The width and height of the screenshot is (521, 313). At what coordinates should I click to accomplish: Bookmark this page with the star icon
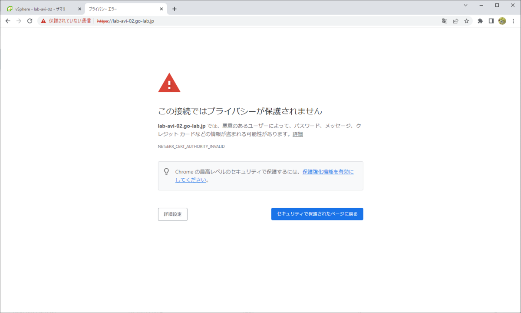pos(467,21)
